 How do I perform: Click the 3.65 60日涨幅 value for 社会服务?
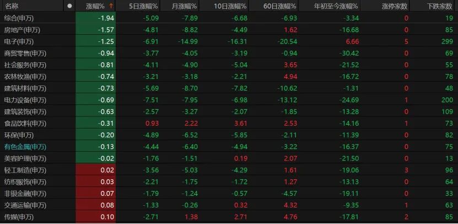tap(290, 65)
